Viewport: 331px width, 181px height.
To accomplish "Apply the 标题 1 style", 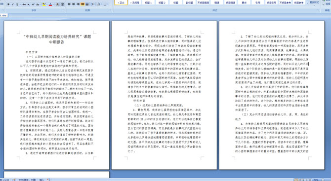I will click(x=148, y=2).
